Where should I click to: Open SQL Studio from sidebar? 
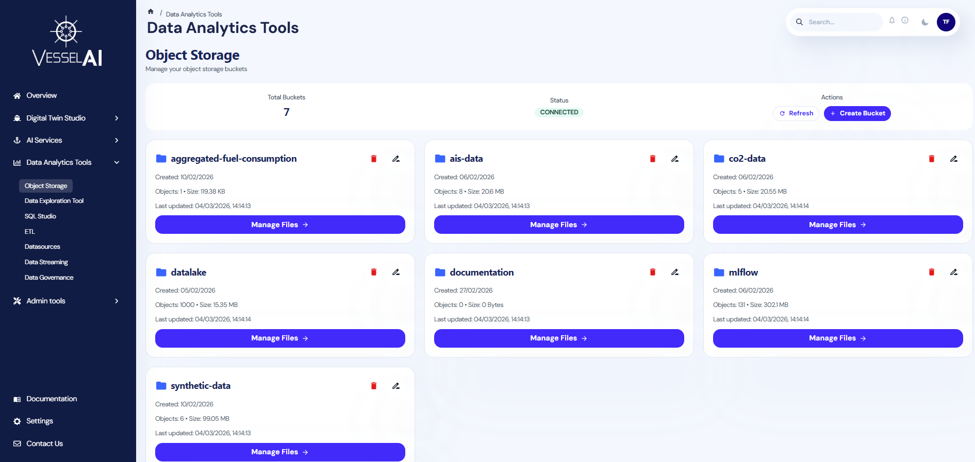(40, 216)
